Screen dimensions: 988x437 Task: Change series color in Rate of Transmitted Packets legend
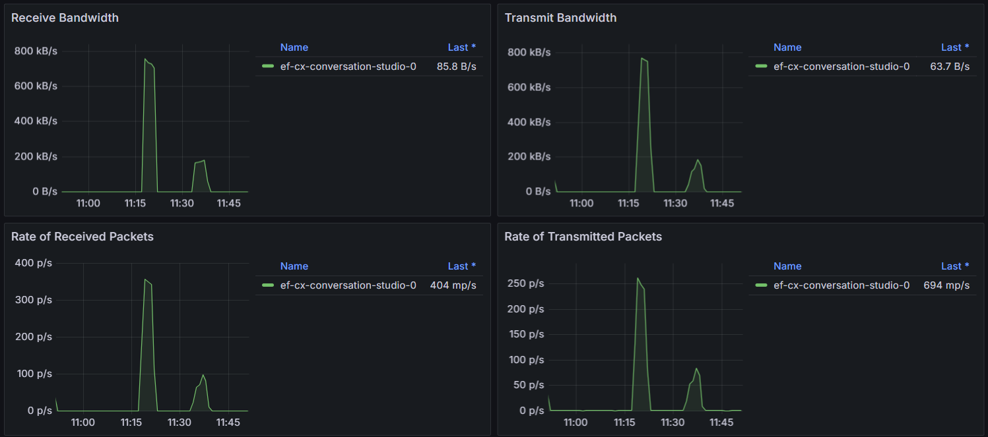tap(761, 285)
